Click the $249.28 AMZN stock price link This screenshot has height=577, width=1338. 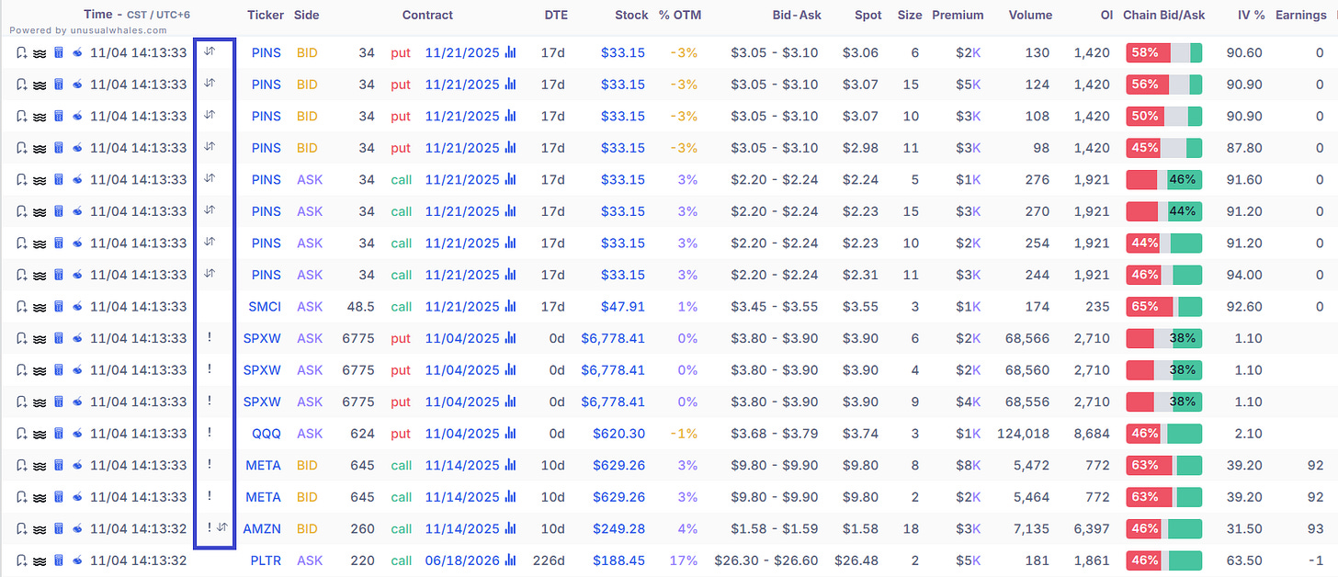coord(624,528)
